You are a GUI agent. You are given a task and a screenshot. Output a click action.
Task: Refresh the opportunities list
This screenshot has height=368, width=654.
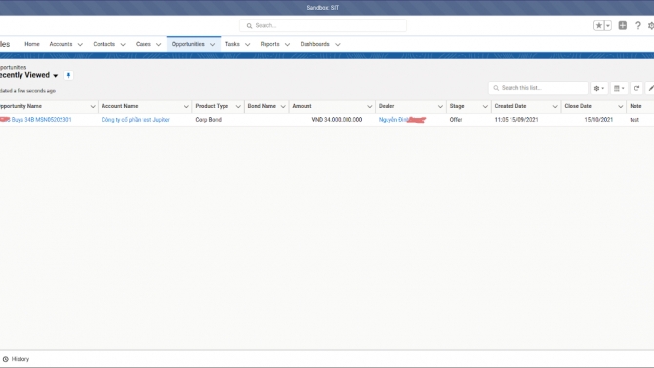click(x=636, y=88)
